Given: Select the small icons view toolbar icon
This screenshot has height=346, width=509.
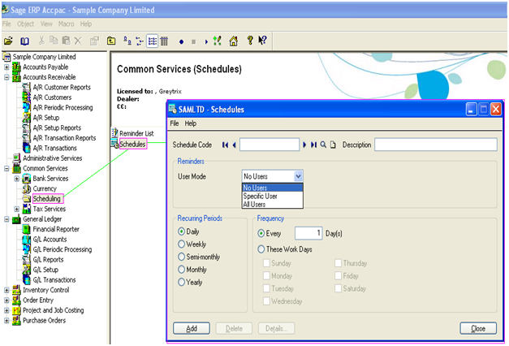Looking at the screenshot, I should coord(140,41).
